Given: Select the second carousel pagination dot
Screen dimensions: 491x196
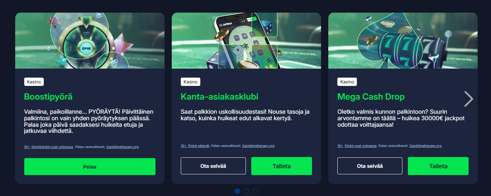Looking at the screenshot, I should pos(246,191).
